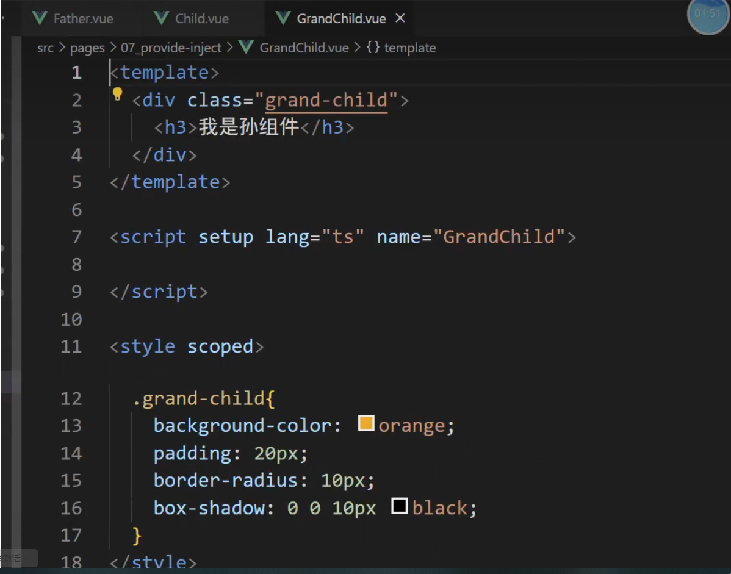Click the closing script tag

(x=159, y=292)
